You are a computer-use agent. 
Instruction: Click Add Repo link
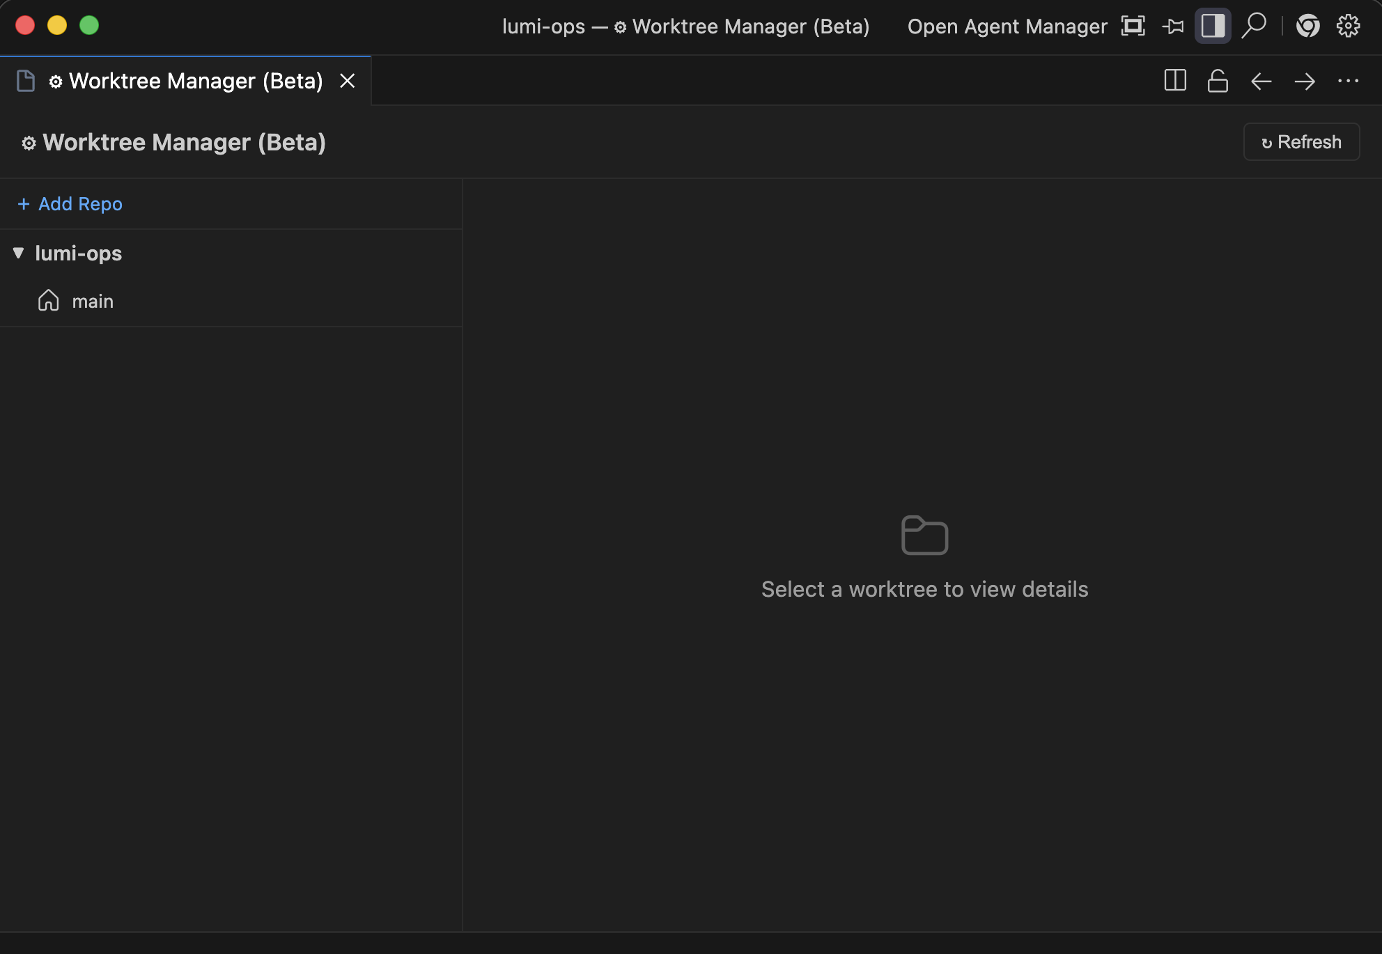(69, 203)
